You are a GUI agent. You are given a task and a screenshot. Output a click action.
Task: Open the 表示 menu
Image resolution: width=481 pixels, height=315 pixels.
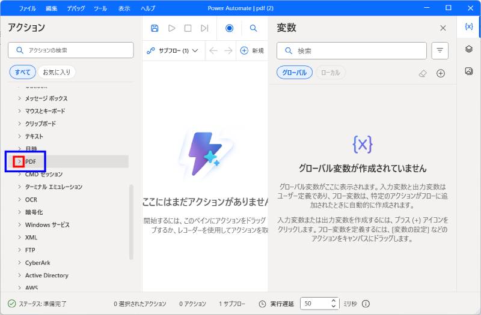pyautogui.click(x=124, y=8)
